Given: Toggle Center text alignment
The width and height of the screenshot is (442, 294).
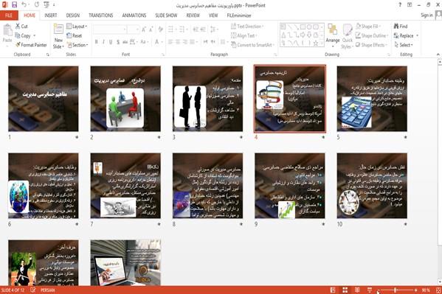Looking at the screenshot, I should coord(178,42).
